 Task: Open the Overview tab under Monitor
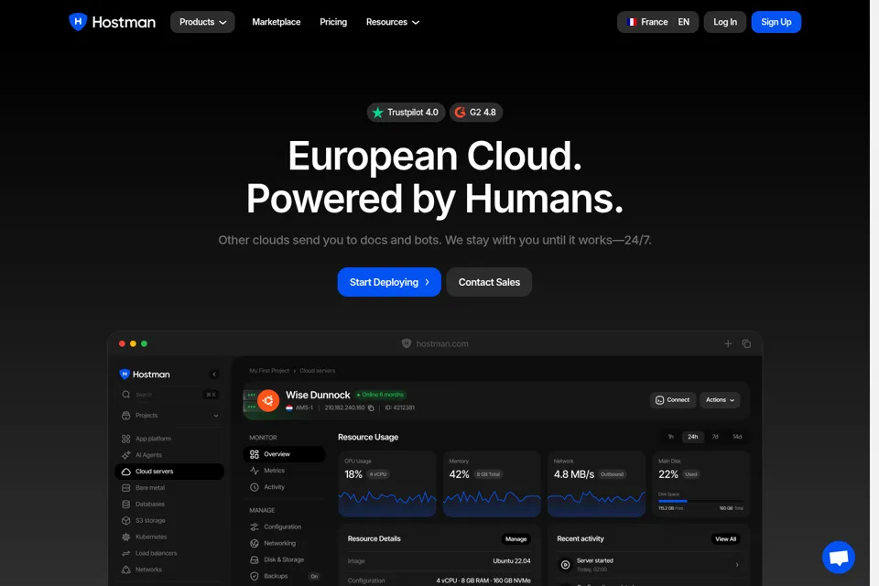pos(284,454)
